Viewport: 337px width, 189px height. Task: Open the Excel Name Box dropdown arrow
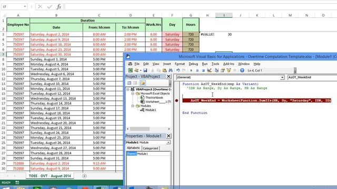tap(25, 7)
